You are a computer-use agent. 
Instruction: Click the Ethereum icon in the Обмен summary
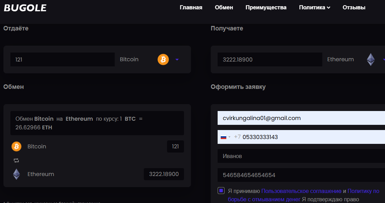[16, 174]
